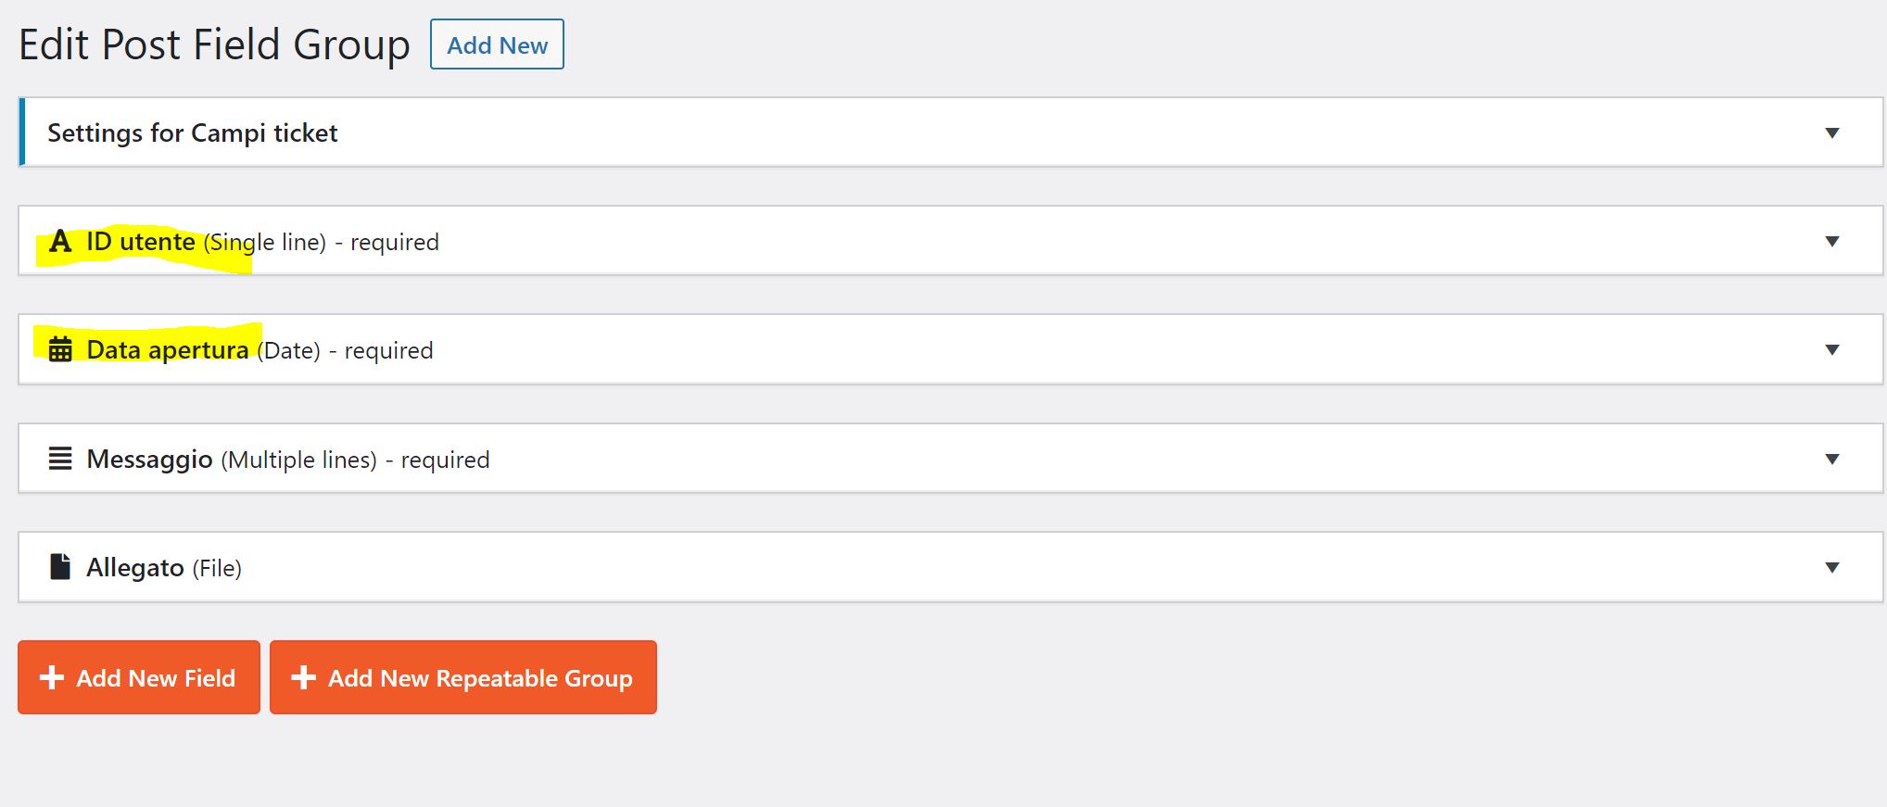Screen dimensions: 1887x807
Task: Select the ID utente field title
Action: pos(141,242)
